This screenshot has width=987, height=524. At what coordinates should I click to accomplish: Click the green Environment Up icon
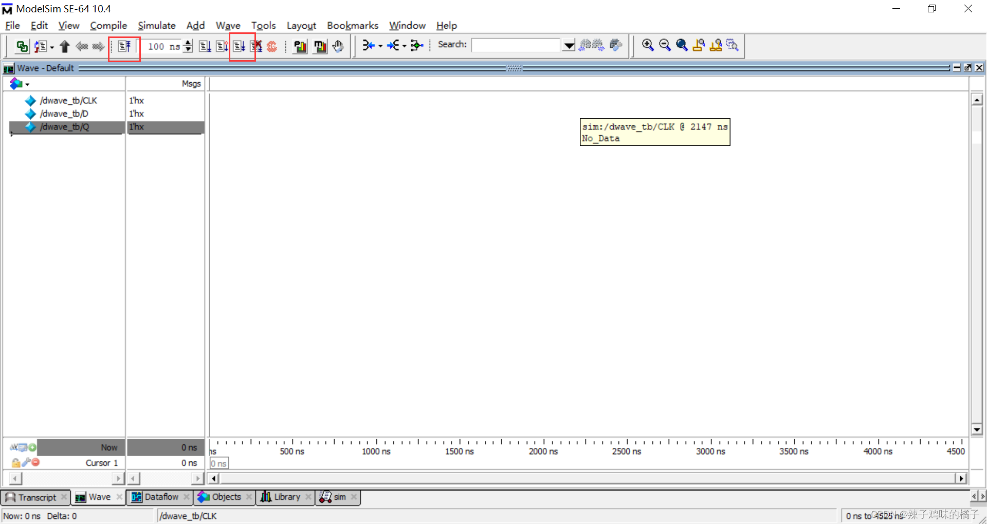22,46
